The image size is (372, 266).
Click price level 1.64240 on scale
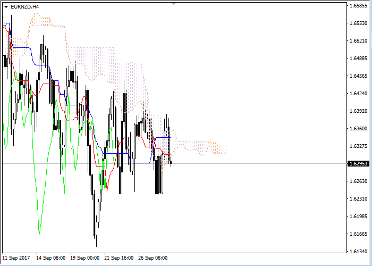coord(359,93)
